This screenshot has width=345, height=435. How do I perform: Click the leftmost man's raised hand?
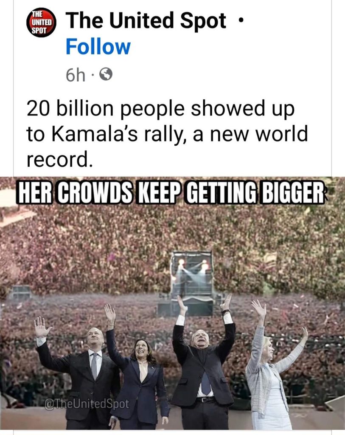(x=42, y=327)
